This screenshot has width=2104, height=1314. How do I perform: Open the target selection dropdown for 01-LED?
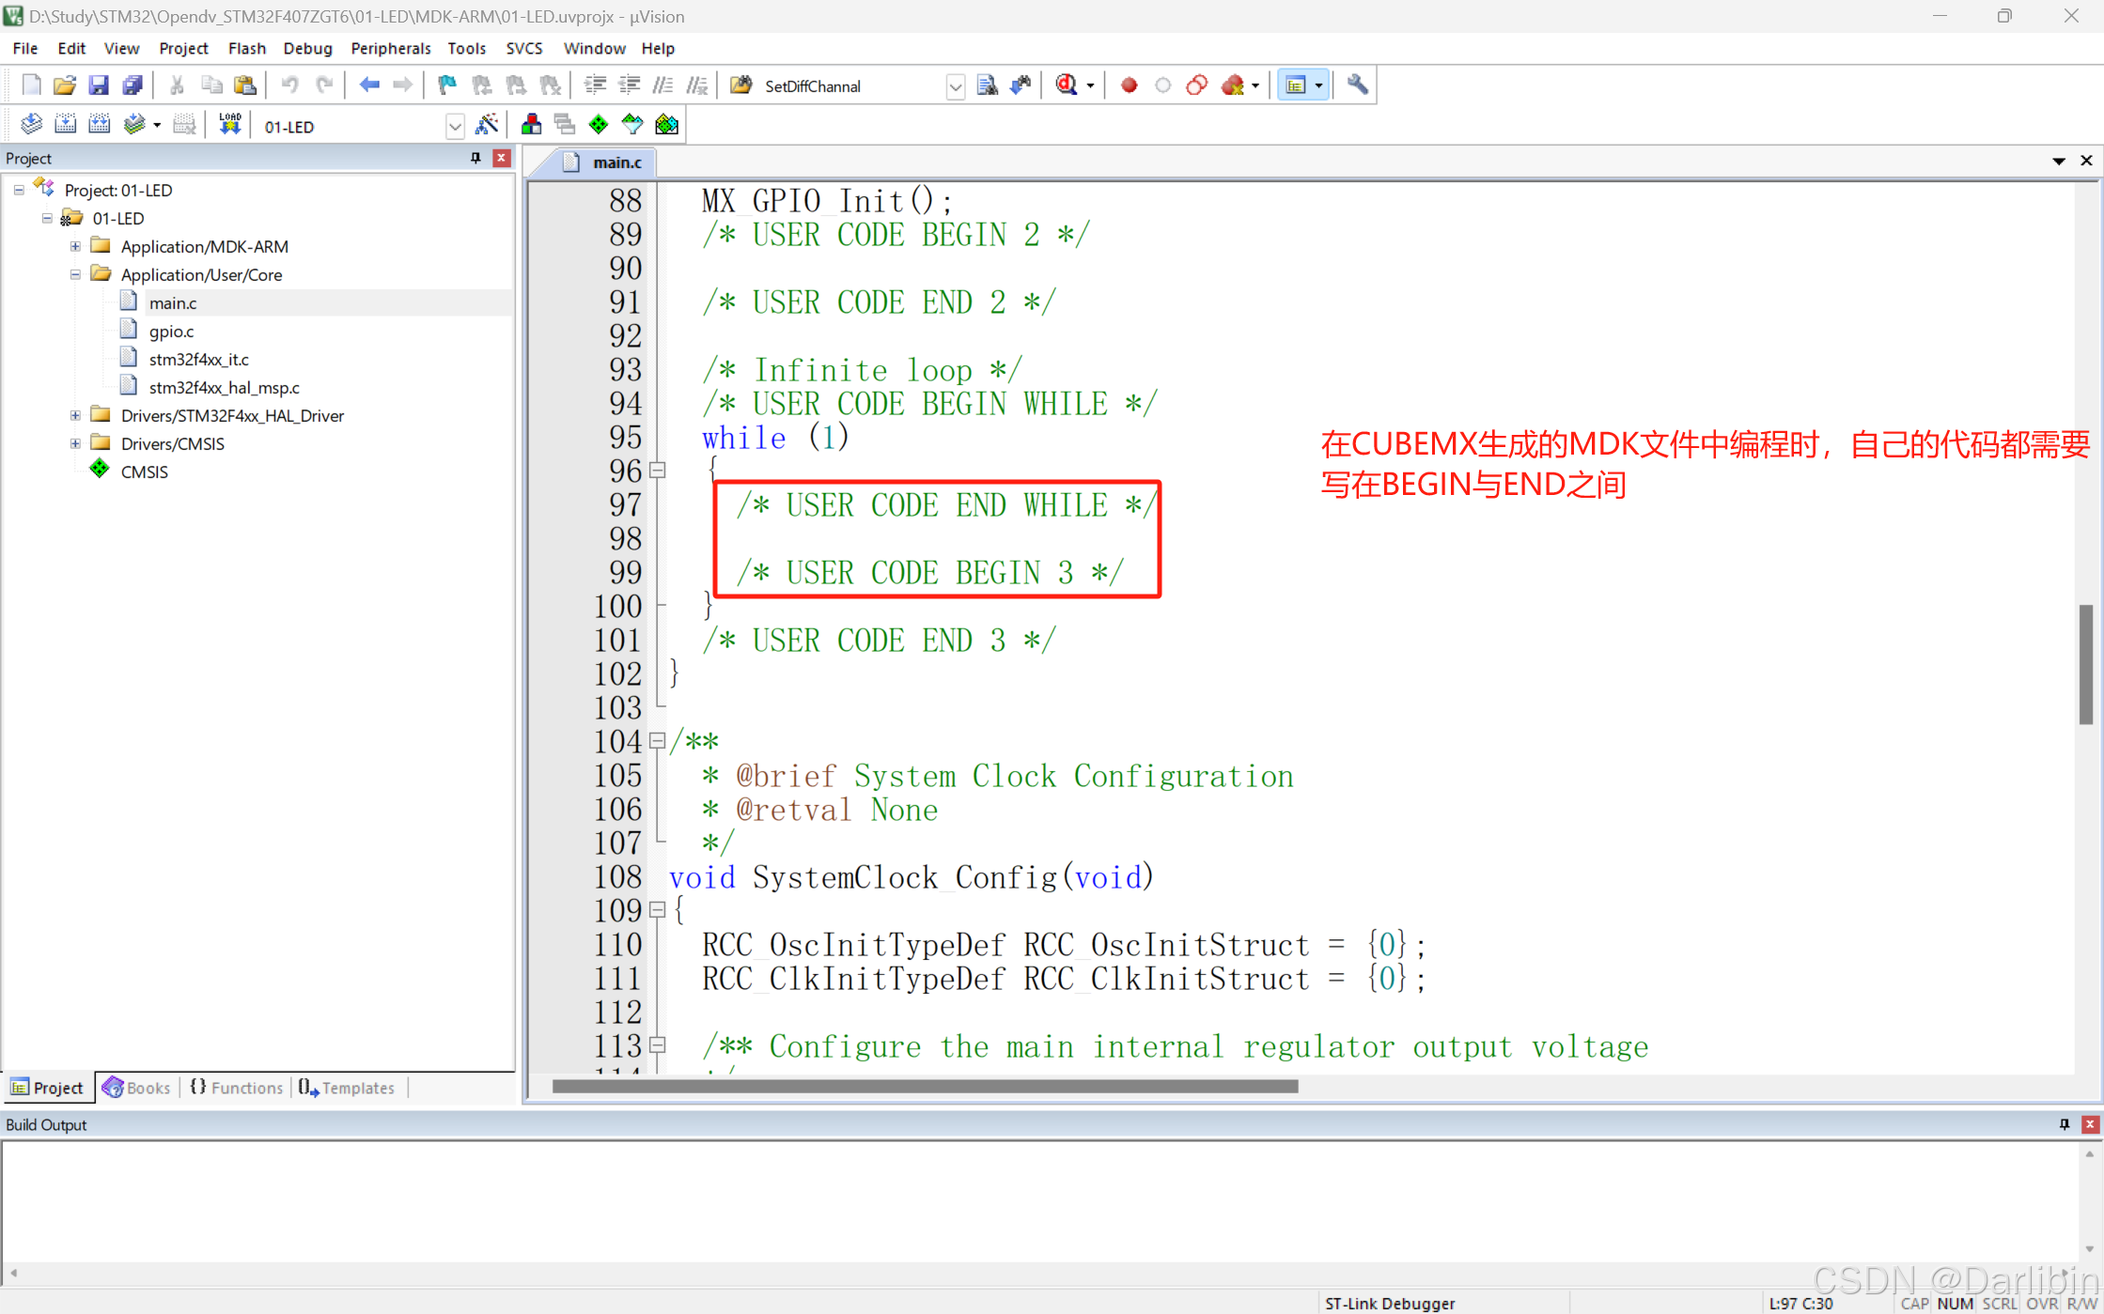pos(455,126)
